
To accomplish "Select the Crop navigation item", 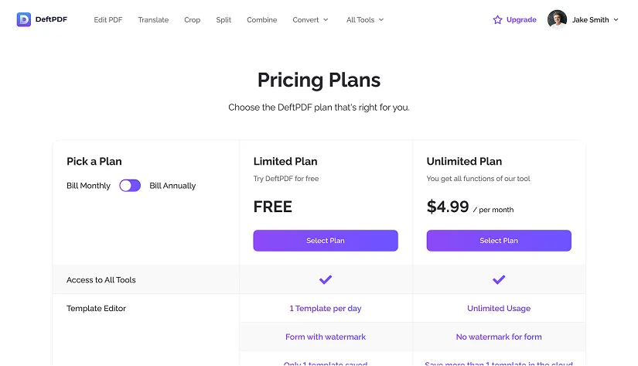I will point(192,20).
